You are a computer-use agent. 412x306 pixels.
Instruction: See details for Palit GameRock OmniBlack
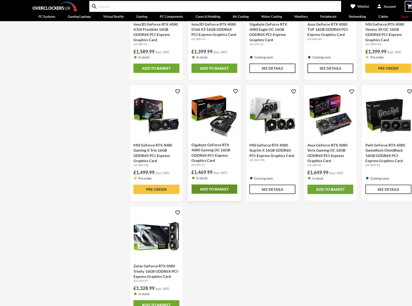388,189
